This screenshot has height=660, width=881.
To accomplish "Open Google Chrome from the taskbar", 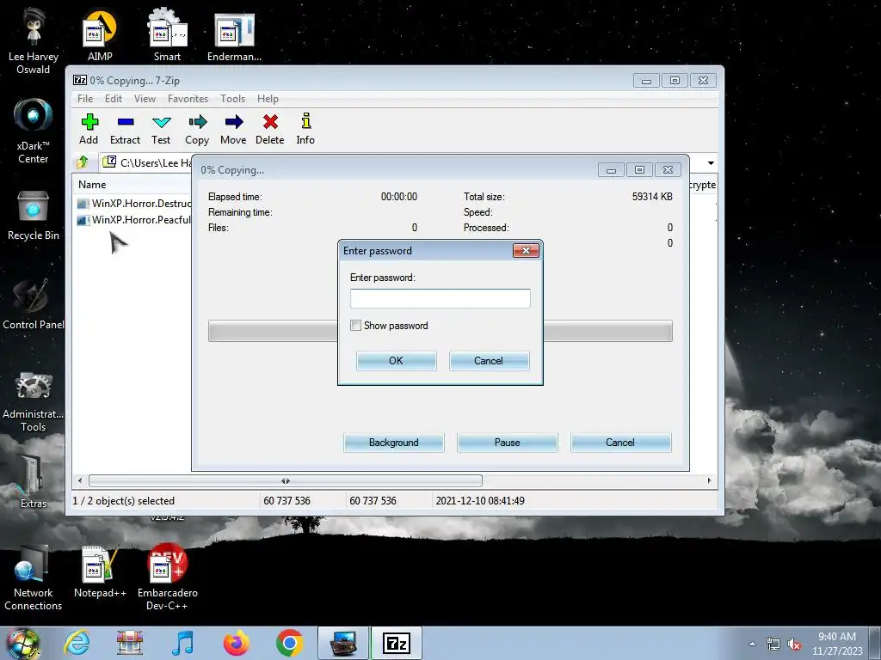I will pyautogui.click(x=289, y=643).
